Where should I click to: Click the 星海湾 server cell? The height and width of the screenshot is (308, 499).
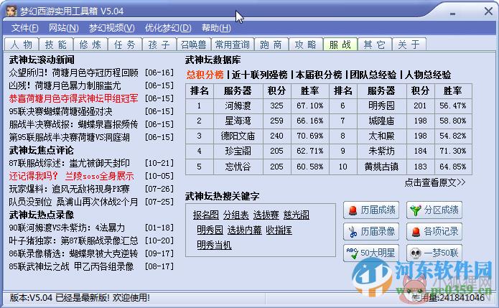click(x=238, y=121)
